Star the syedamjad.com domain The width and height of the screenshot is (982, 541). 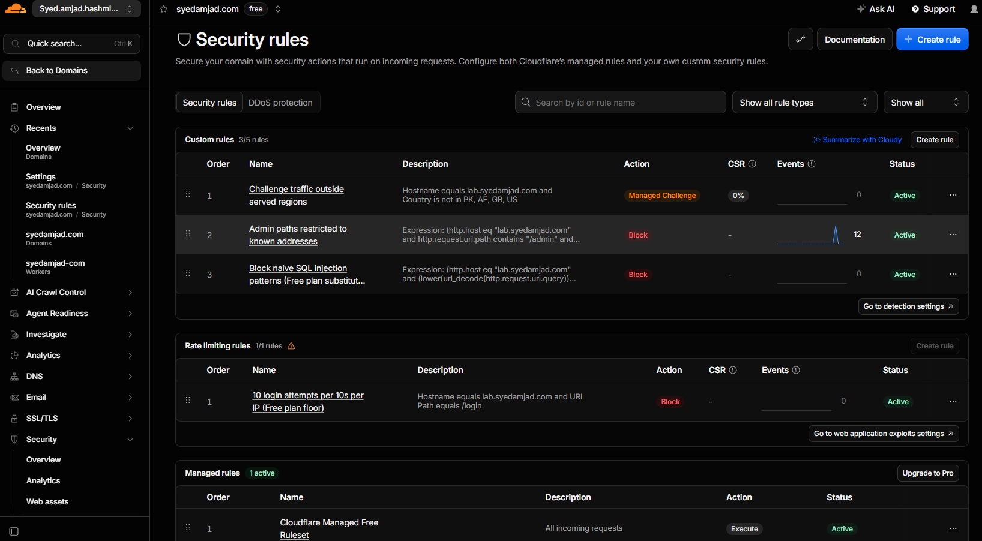click(164, 9)
